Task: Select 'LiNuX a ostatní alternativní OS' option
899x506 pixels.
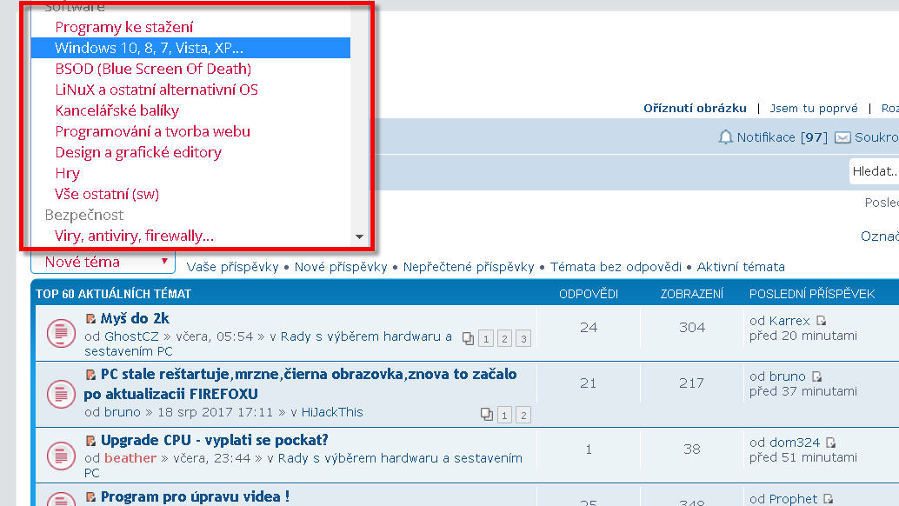Action: tap(156, 90)
